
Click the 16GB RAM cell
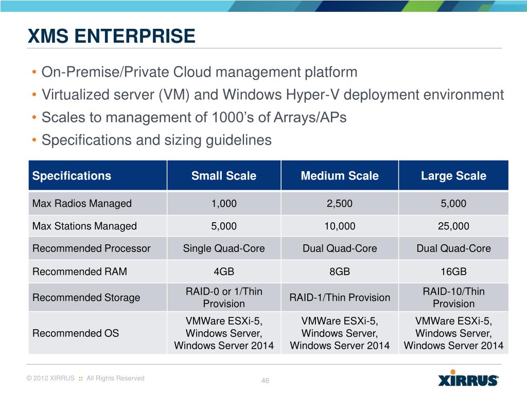[x=454, y=272]
